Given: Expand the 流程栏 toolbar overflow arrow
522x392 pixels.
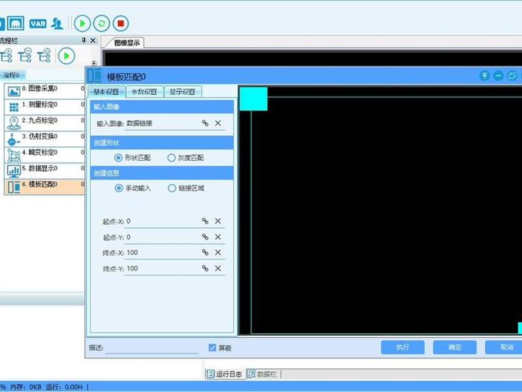Looking at the screenshot, I should (94, 63).
